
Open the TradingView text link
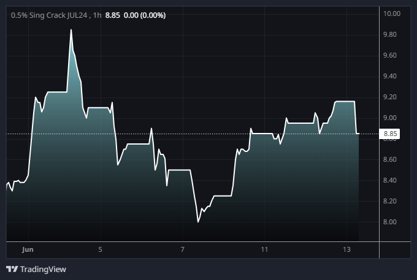[x=43, y=269]
